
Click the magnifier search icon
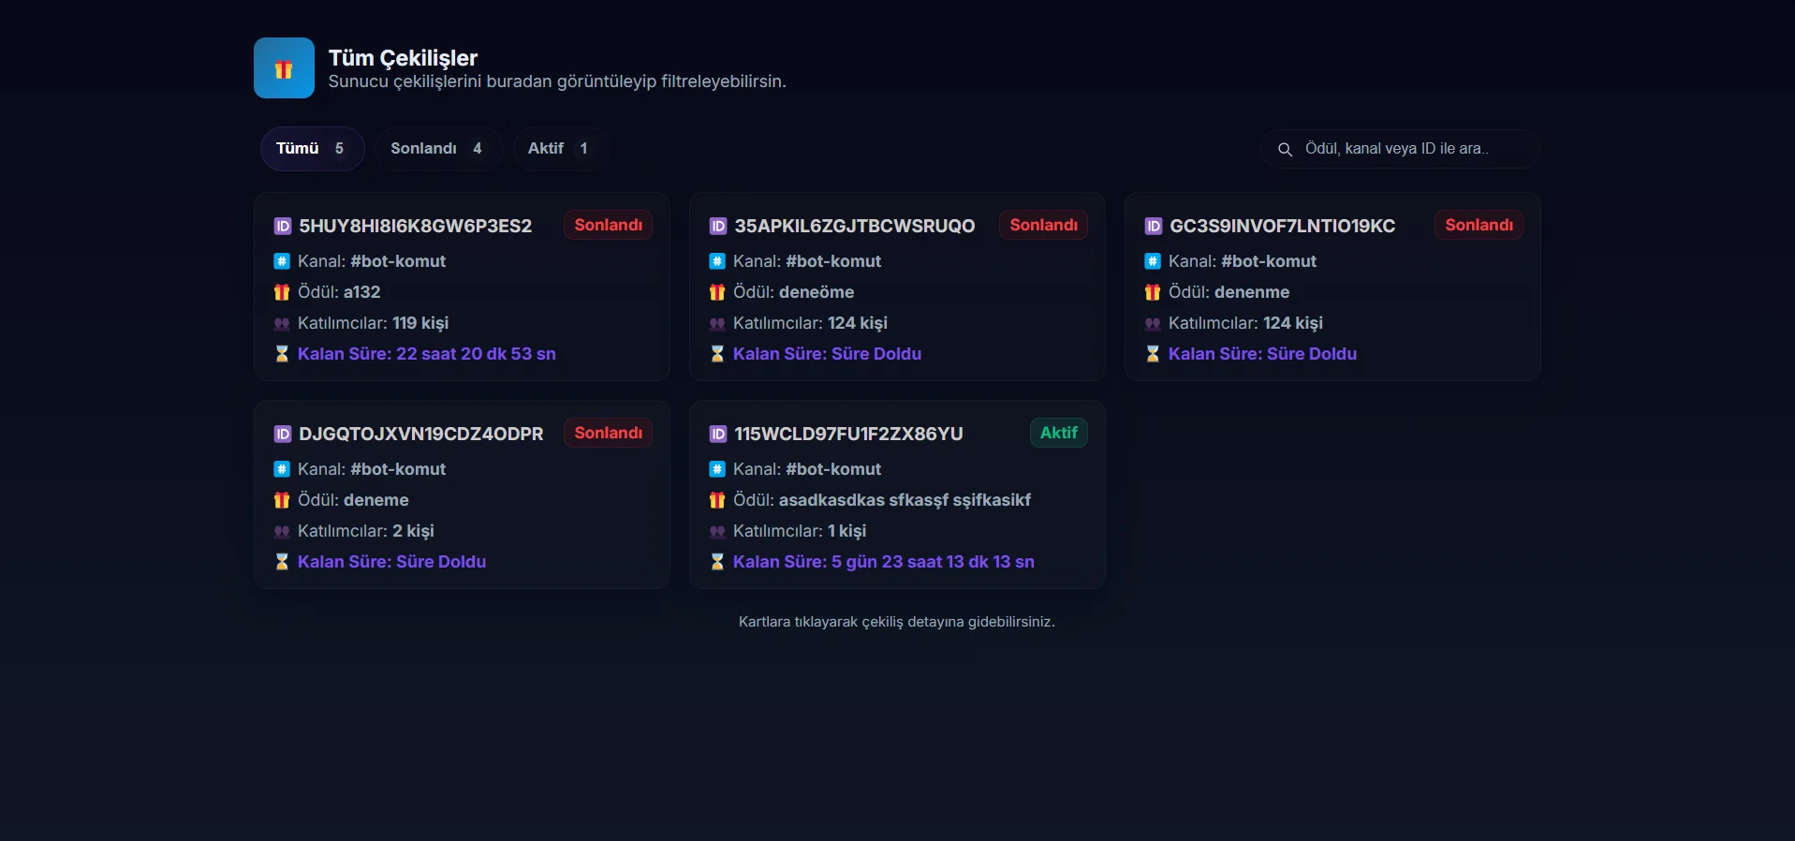tap(1285, 150)
